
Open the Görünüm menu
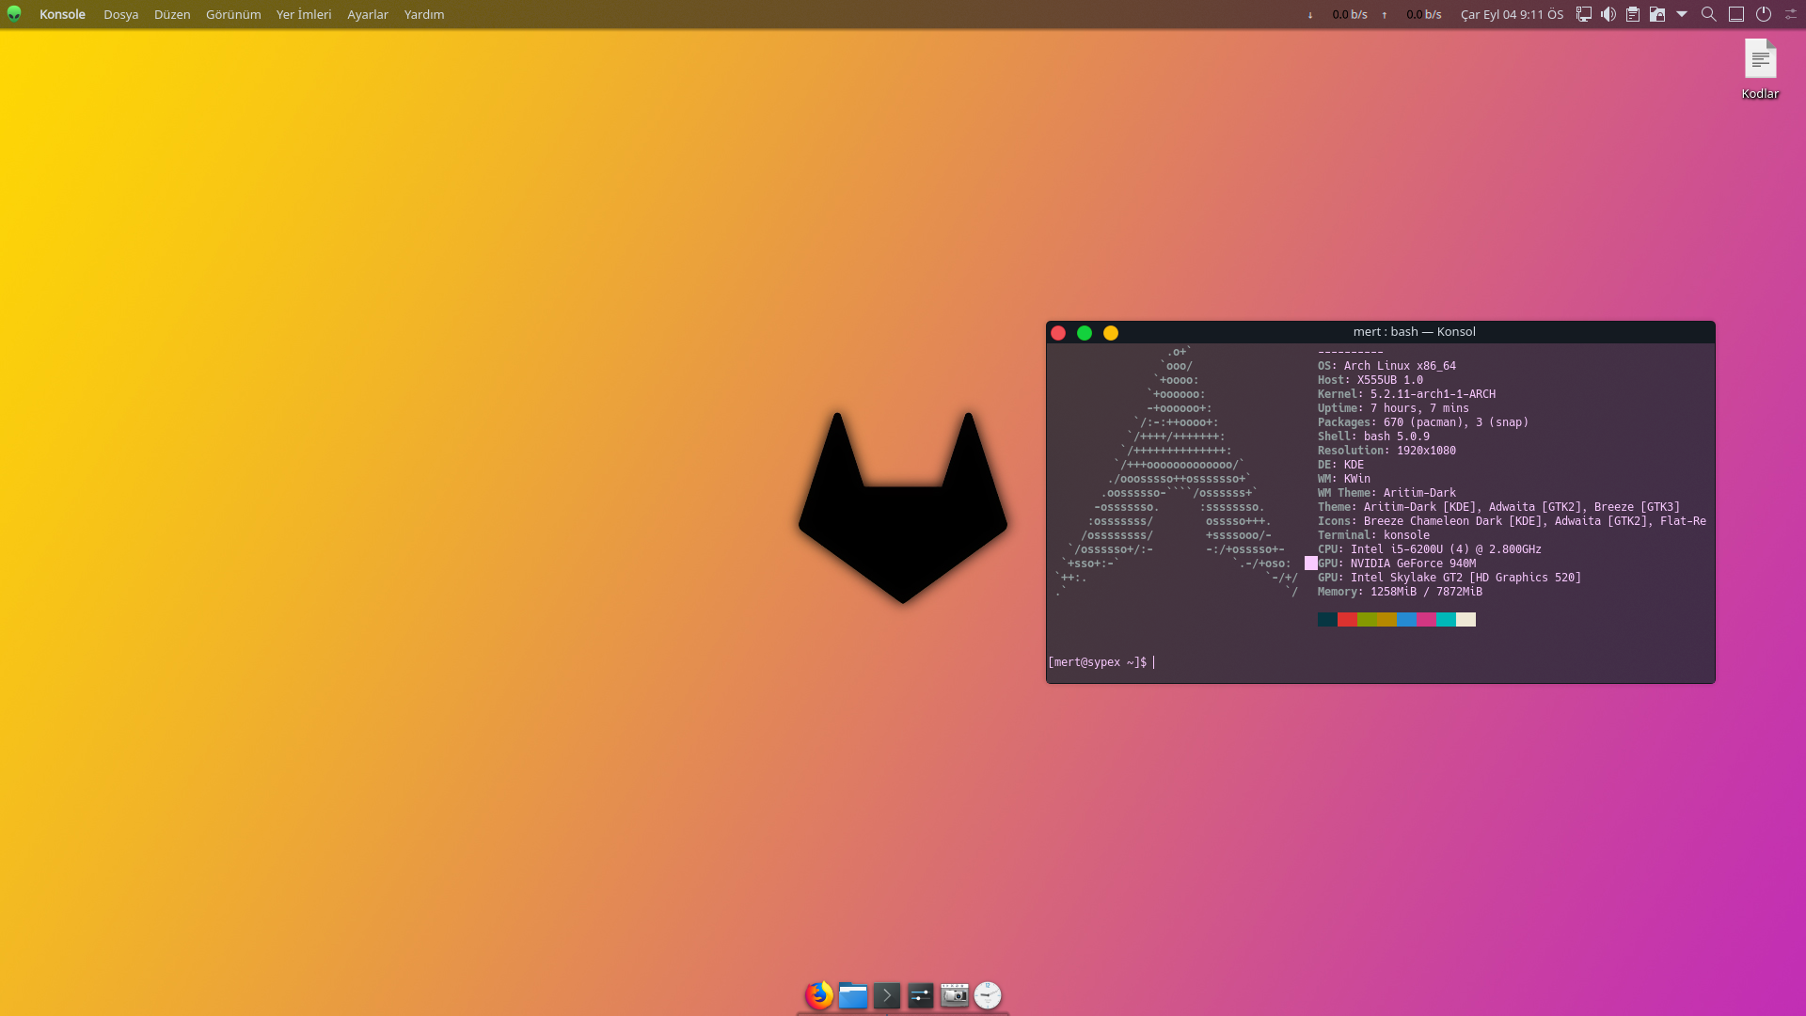point(233,14)
